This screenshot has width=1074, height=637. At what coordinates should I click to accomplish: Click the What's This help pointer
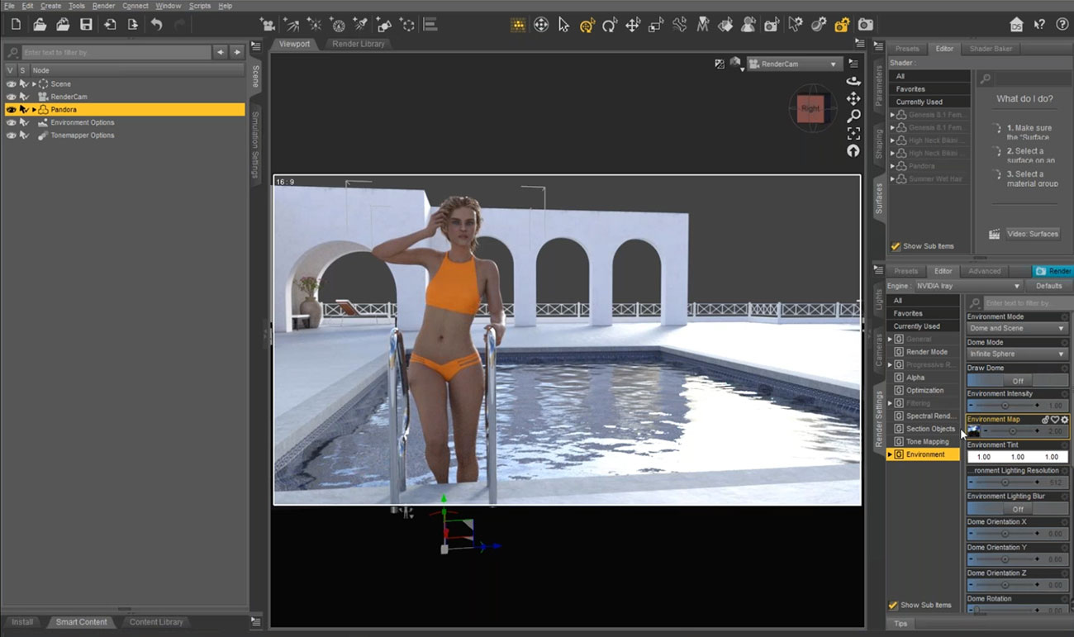click(x=1039, y=25)
